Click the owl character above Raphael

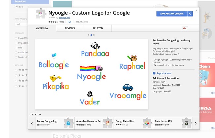pyautogui.click(x=132, y=58)
